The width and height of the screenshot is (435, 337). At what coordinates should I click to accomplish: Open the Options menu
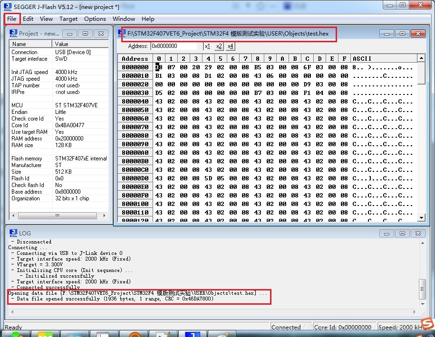coord(95,19)
